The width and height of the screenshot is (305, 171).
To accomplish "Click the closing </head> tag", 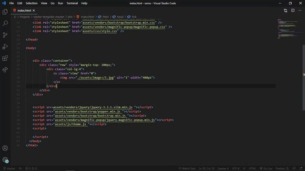I will pyautogui.click(x=32, y=39).
